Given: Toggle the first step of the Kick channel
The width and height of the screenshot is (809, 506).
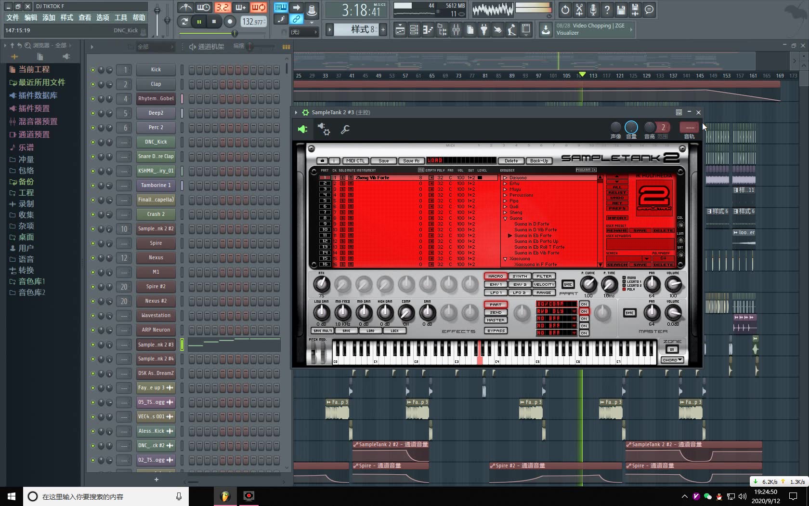Looking at the screenshot, I should 192,70.
